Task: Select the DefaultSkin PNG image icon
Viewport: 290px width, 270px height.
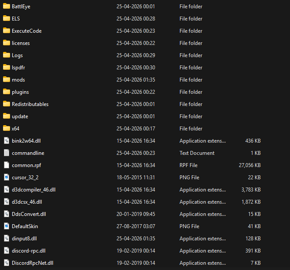Action: point(6,226)
